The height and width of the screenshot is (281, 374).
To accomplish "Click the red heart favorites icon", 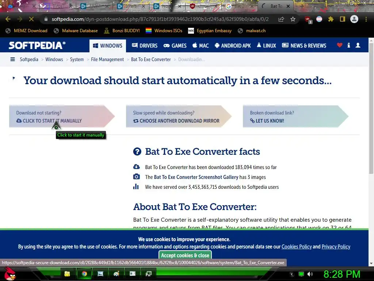I will pos(340,45).
